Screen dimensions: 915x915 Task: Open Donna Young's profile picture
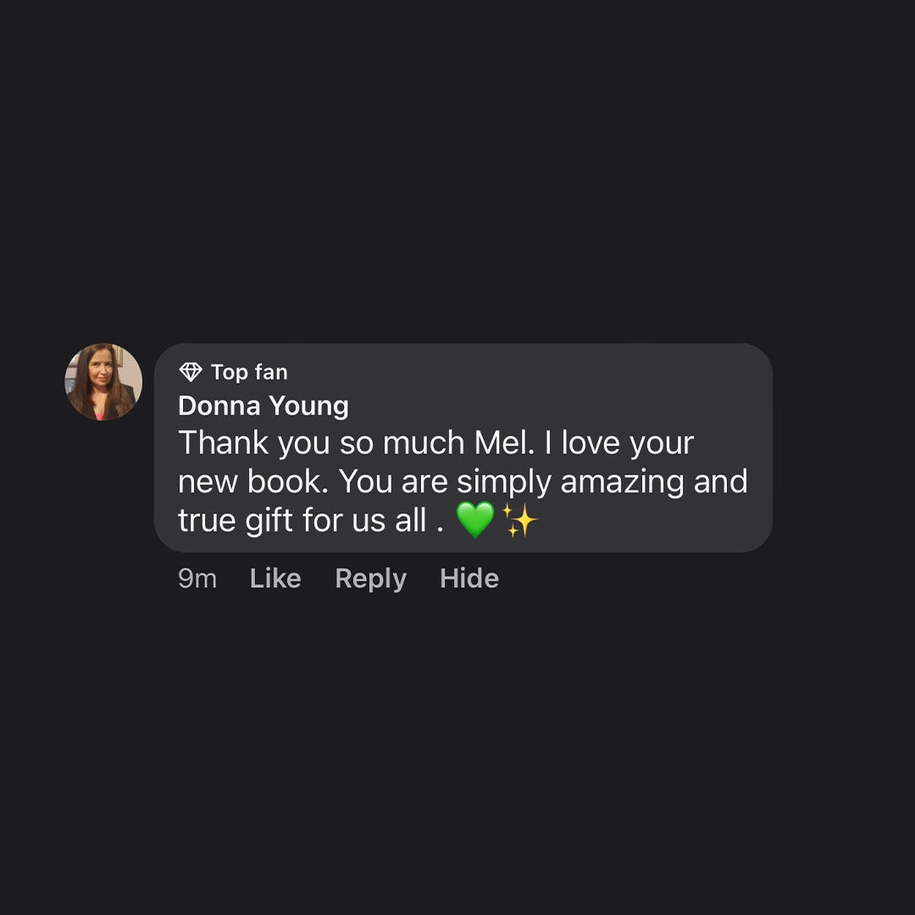pos(103,382)
